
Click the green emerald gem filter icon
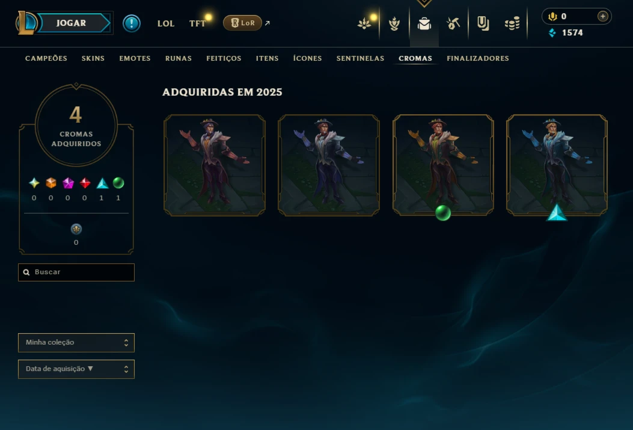[118, 183]
